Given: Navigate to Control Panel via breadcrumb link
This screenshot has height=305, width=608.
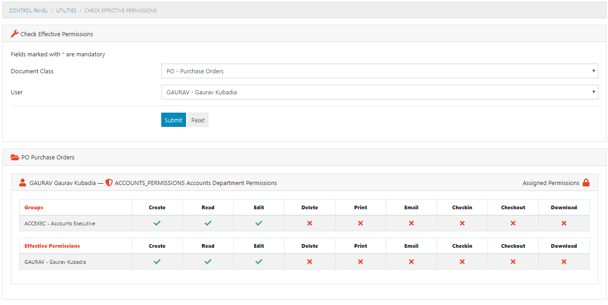Looking at the screenshot, I should pos(28,10).
